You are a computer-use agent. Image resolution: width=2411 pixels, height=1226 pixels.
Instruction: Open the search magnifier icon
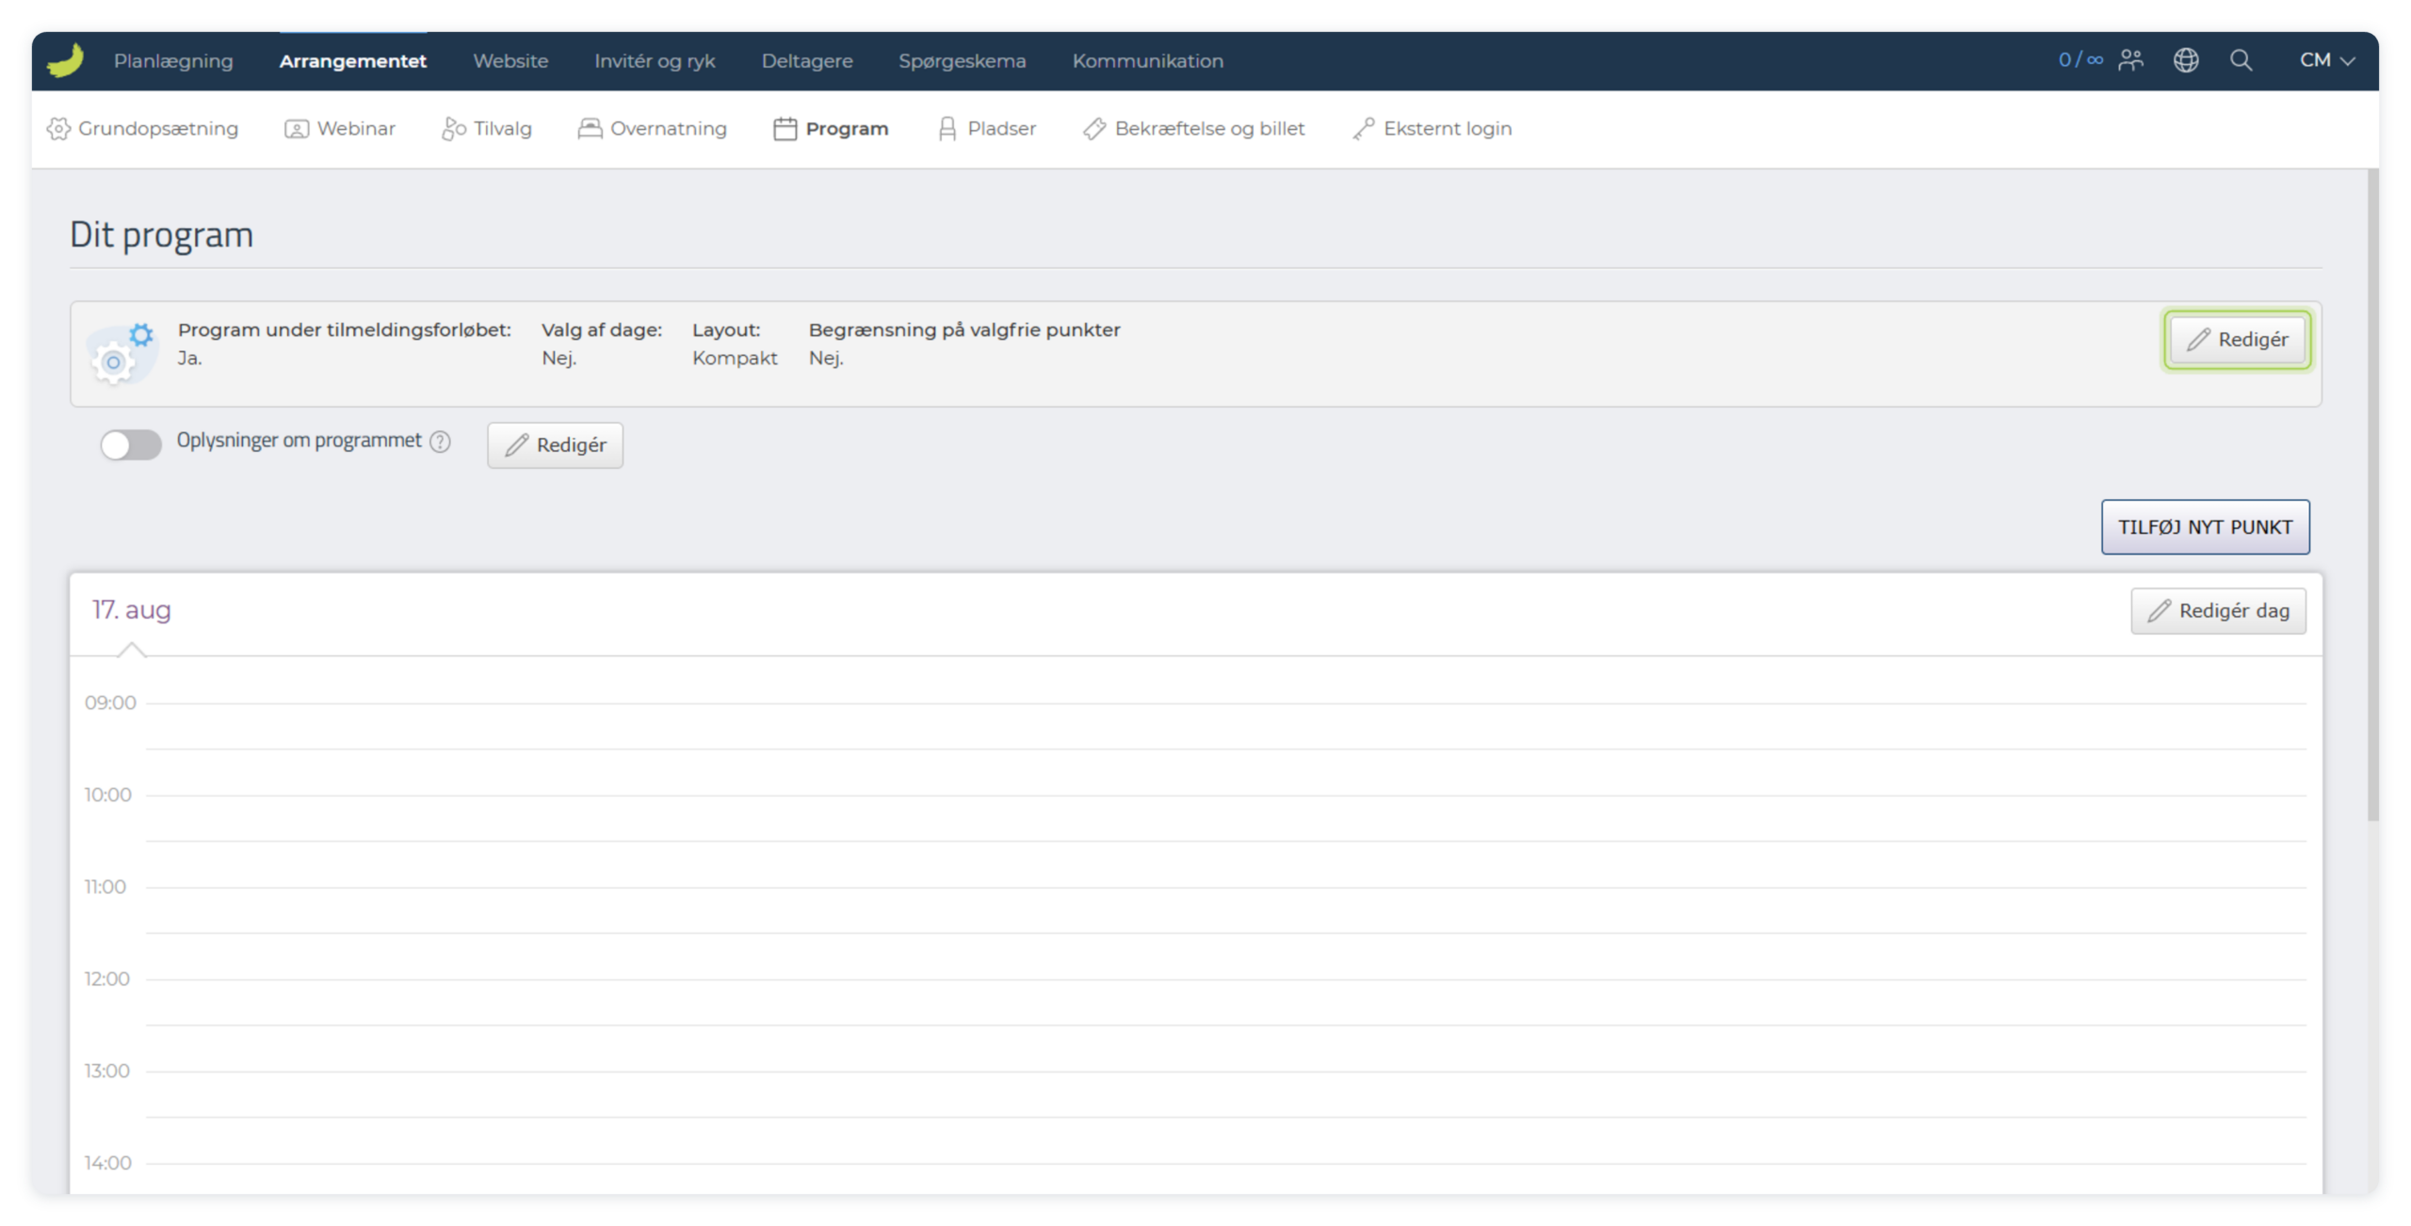pyautogui.click(x=2241, y=60)
